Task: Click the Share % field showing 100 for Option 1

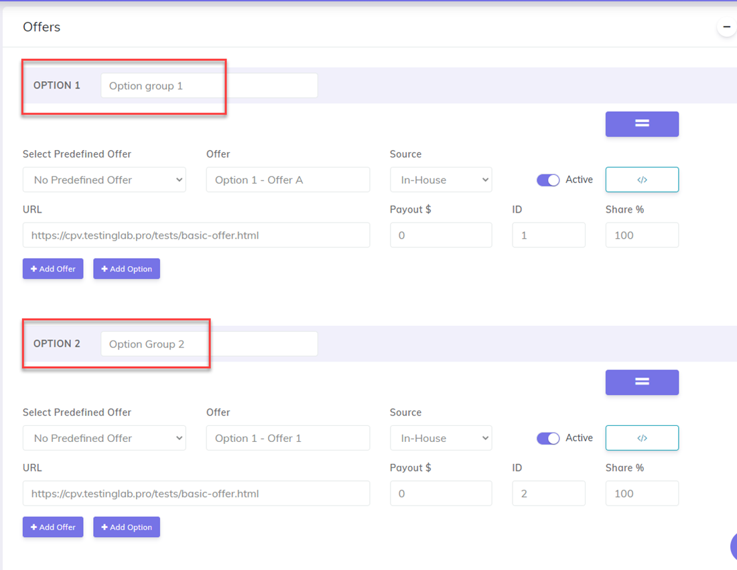Action: (641, 235)
